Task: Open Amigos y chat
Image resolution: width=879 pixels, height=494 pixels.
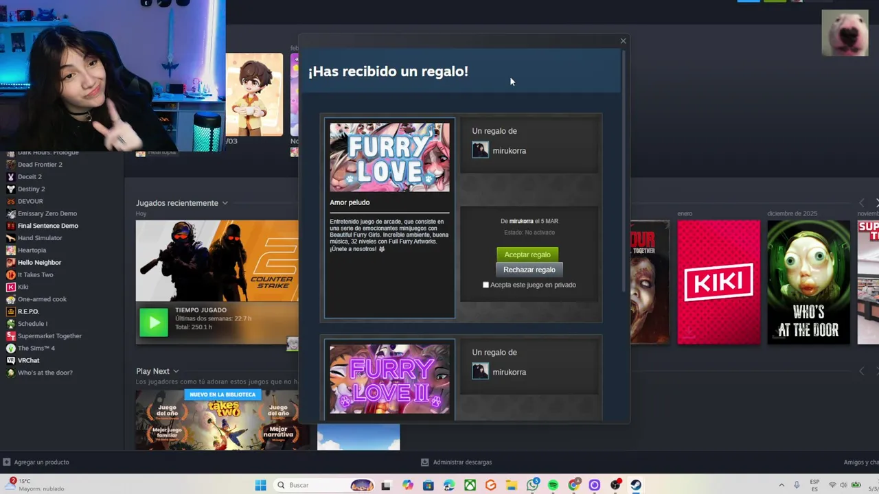Action: tap(861, 462)
